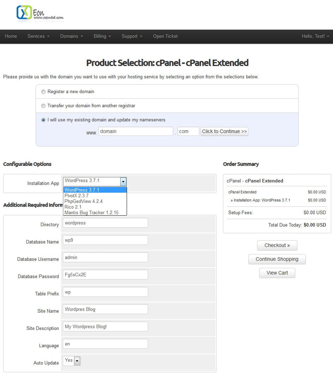Open the Billing menu

[102, 36]
